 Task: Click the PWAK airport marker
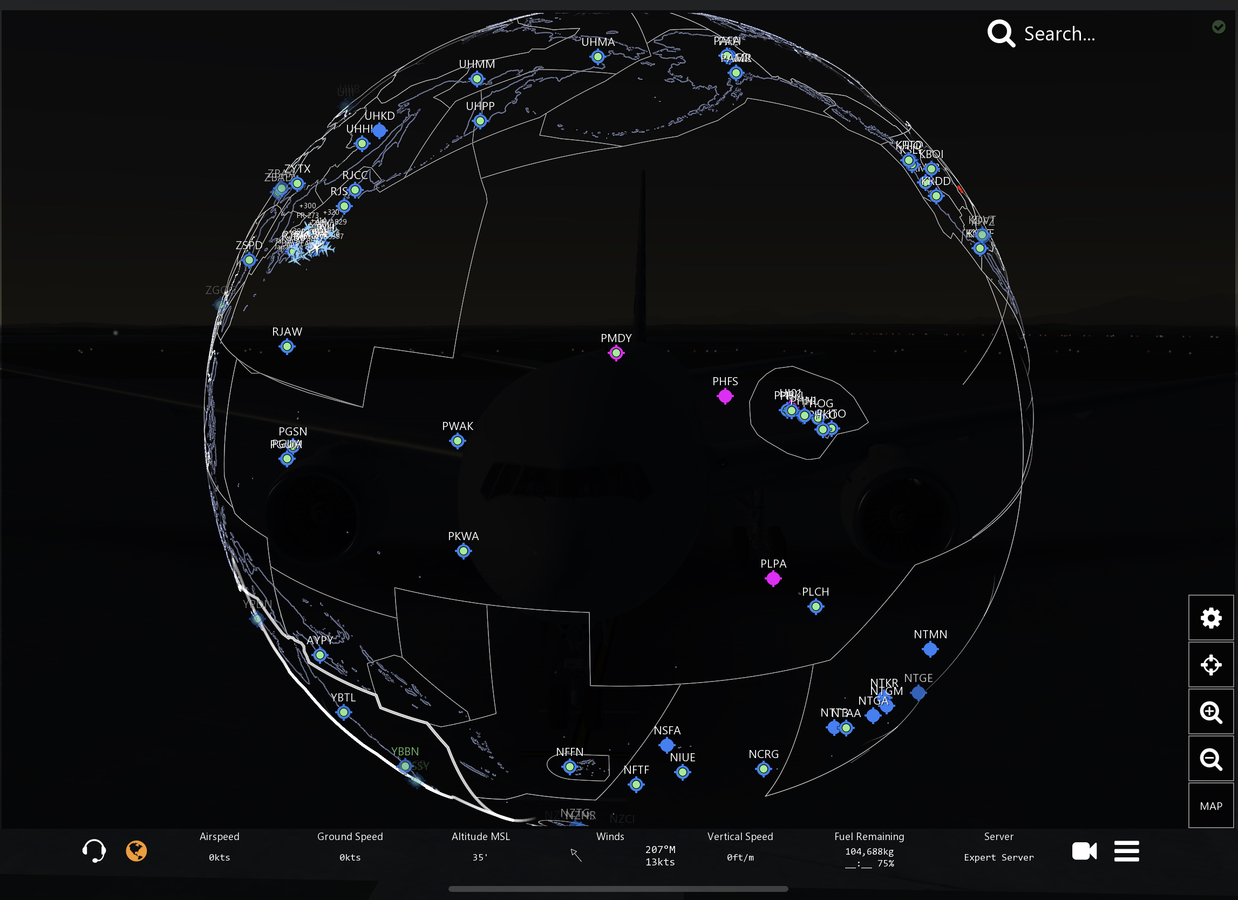pos(458,440)
